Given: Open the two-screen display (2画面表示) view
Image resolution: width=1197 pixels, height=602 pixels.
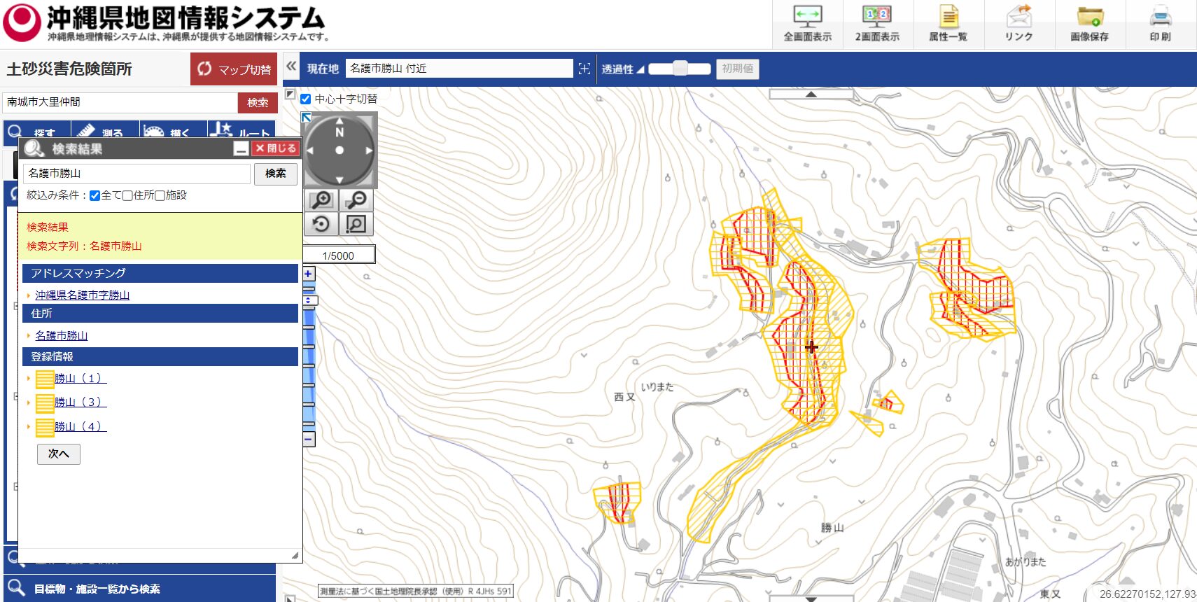Looking at the screenshot, I should point(877,23).
